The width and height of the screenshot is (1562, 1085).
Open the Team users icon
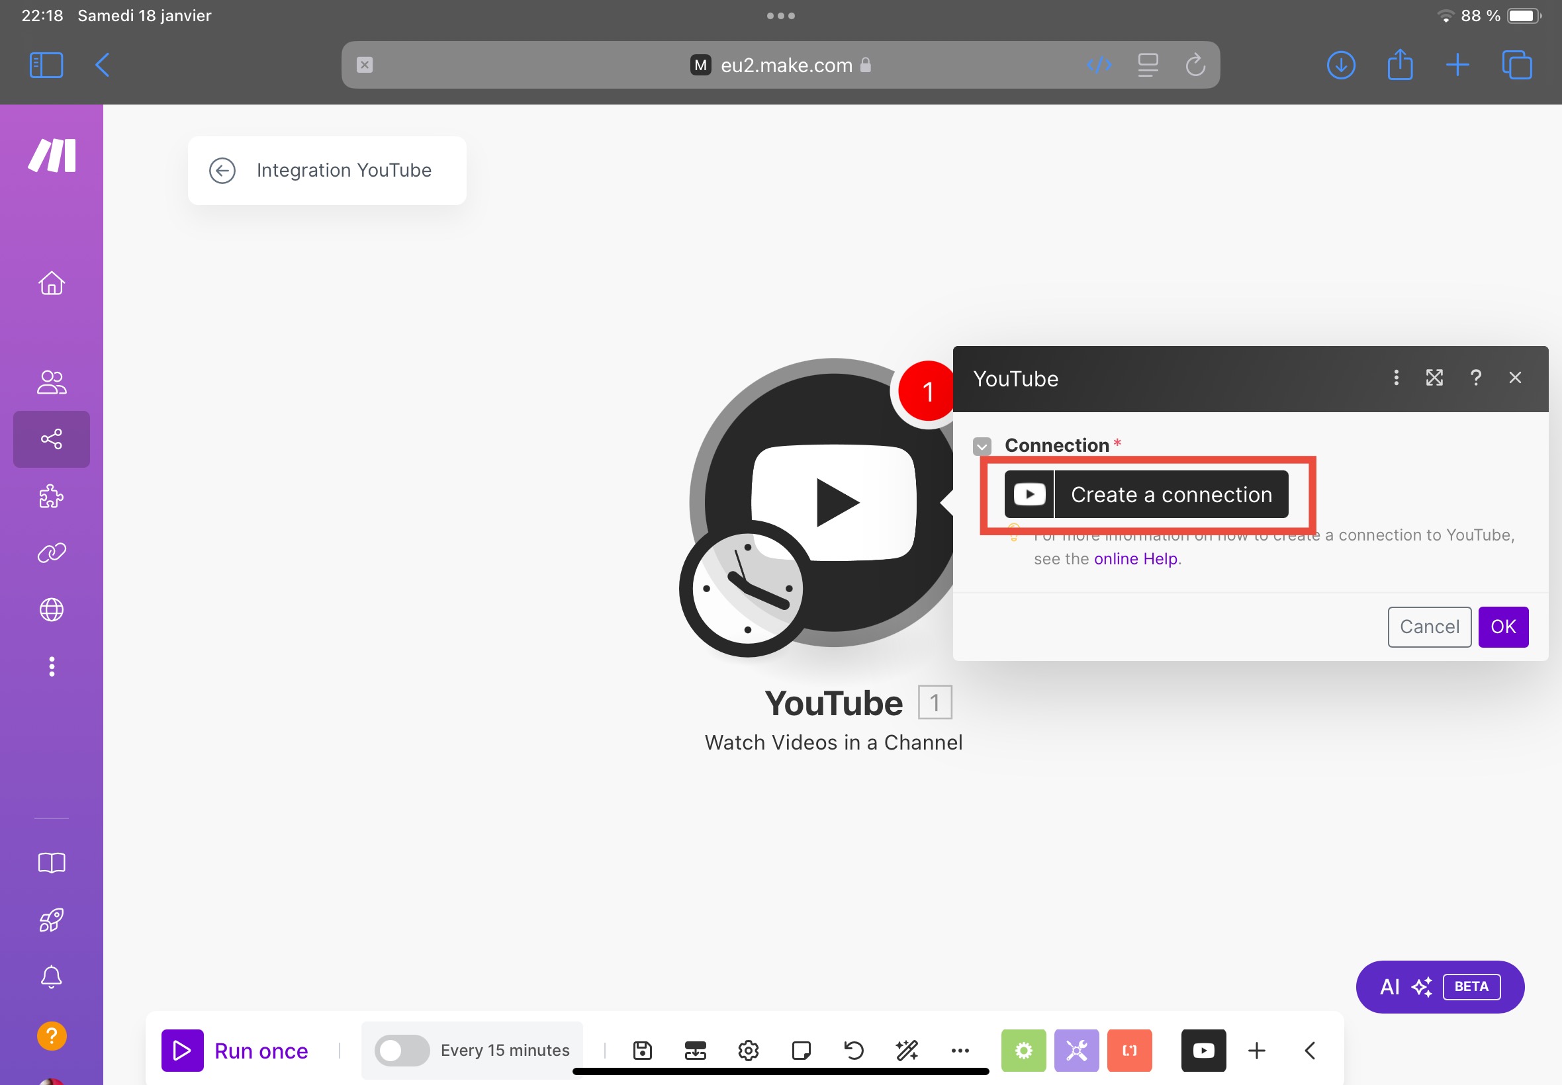pos(52,382)
